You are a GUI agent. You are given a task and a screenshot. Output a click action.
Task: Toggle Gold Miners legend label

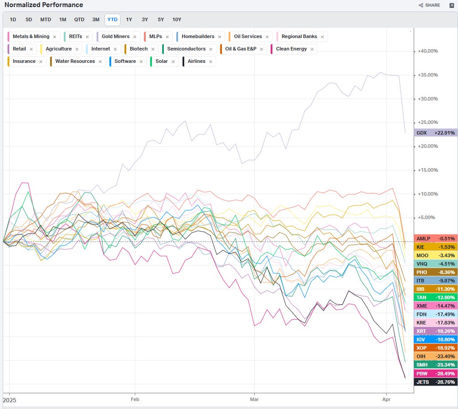pyautogui.click(x=115, y=36)
